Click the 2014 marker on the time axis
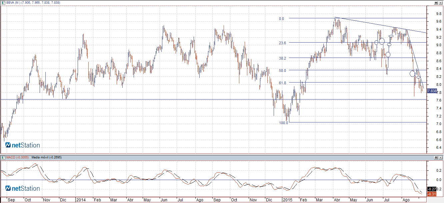 [x=81, y=200]
